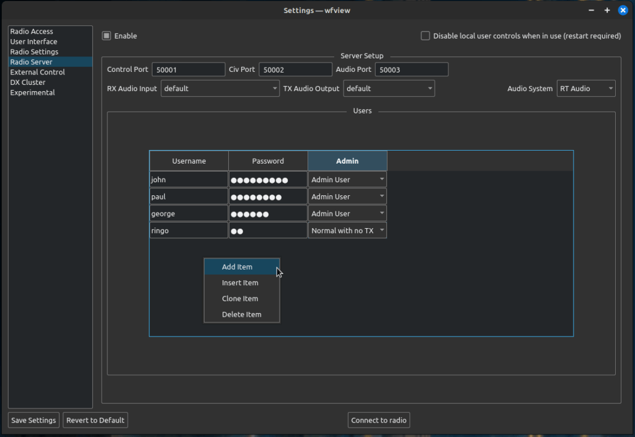Choose Delete Item from context menu
The height and width of the screenshot is (437, 635).
click(x=242, y=314)
